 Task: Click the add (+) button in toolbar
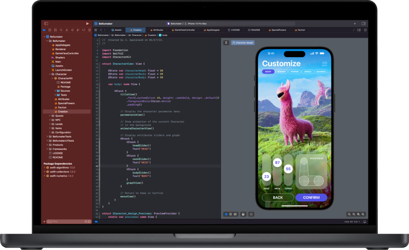pos(355,23)
